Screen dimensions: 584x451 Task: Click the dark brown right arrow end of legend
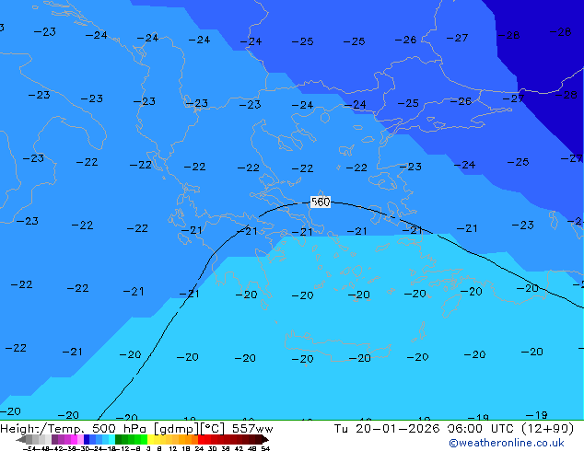[265, 439]
